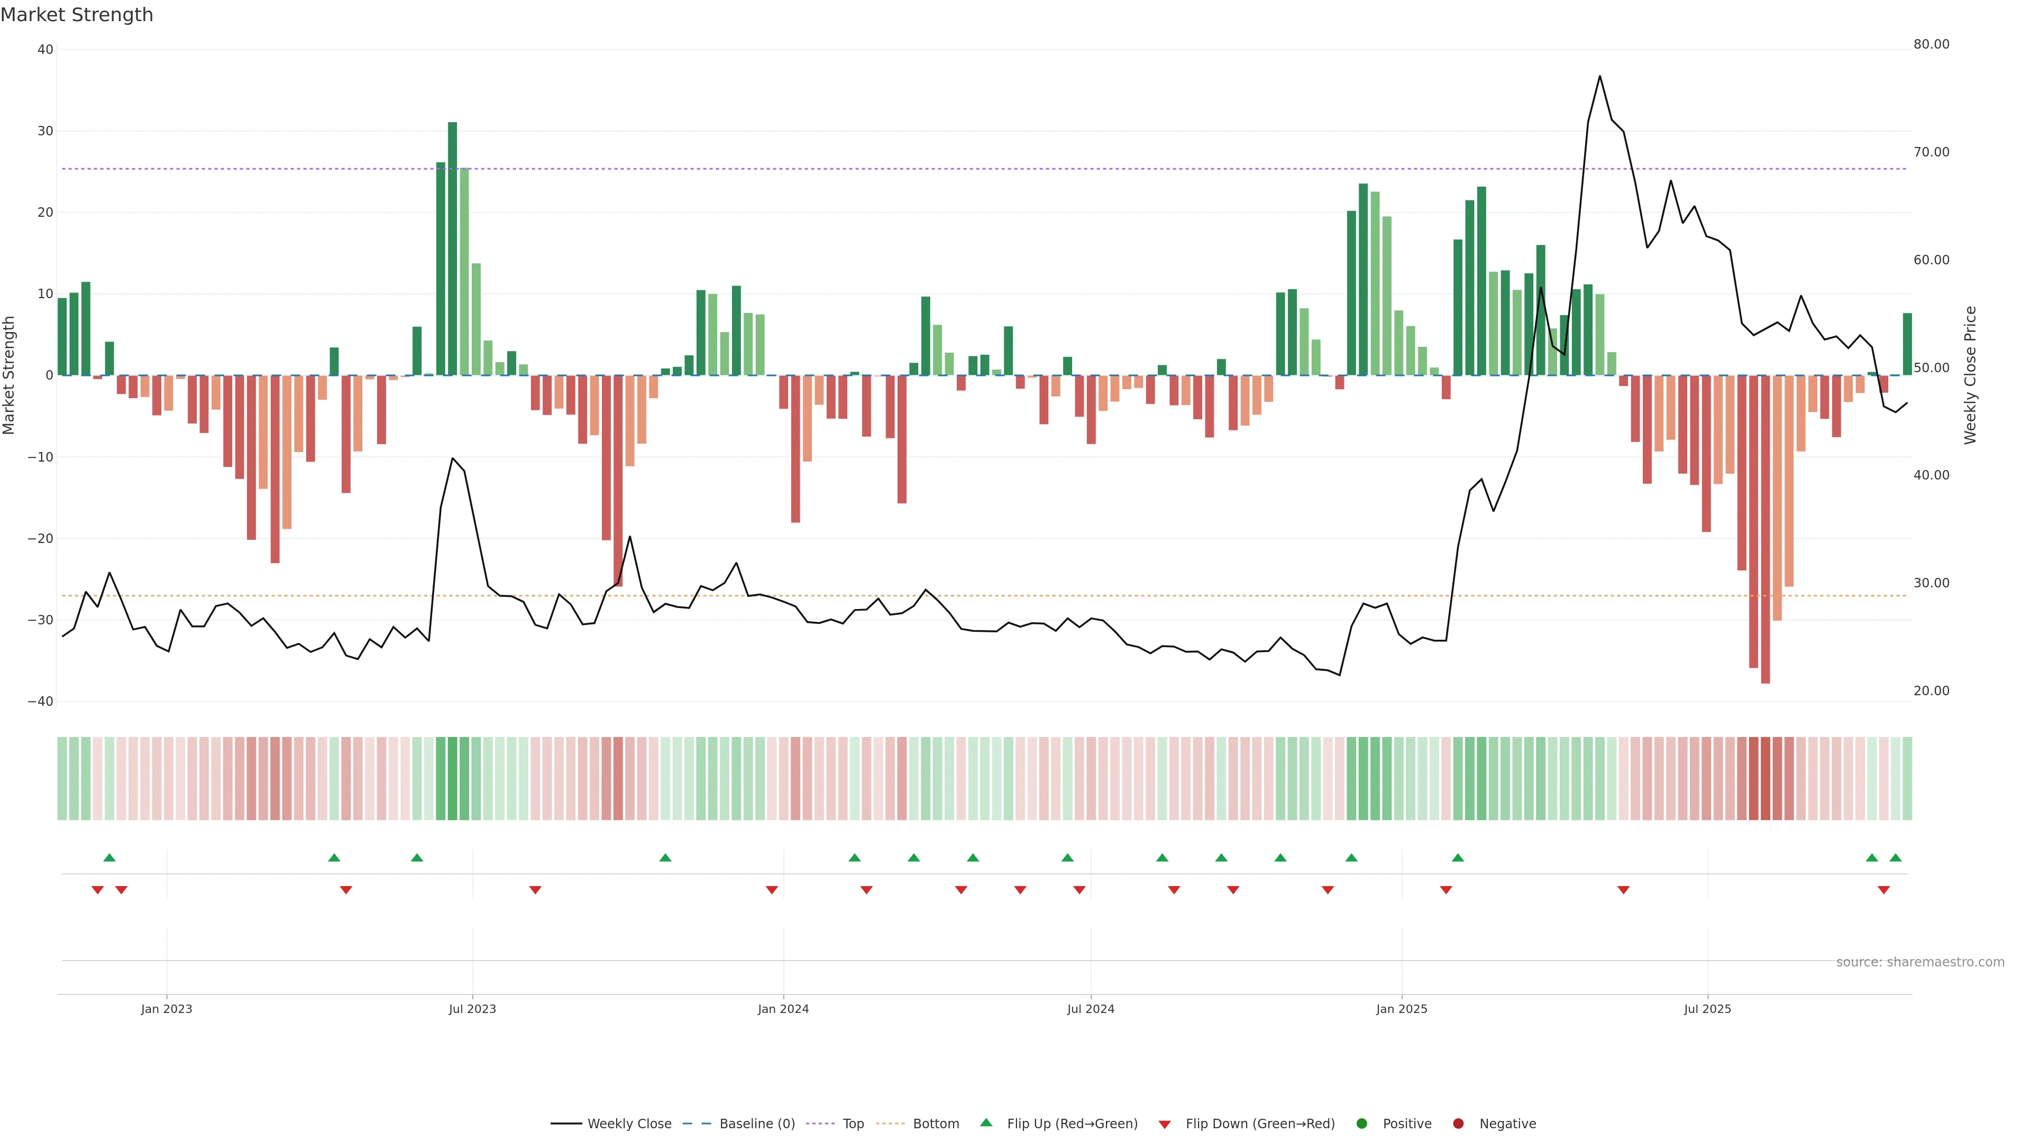The image size is (2031, 1142).
Task: Click the tallest green bar near Jul 2023
Action: point(453,248)
